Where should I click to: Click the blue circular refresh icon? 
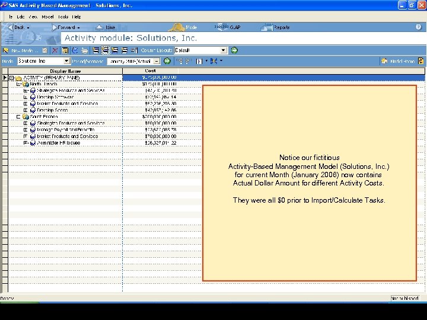pyautogui.click(x=75, y=50)
